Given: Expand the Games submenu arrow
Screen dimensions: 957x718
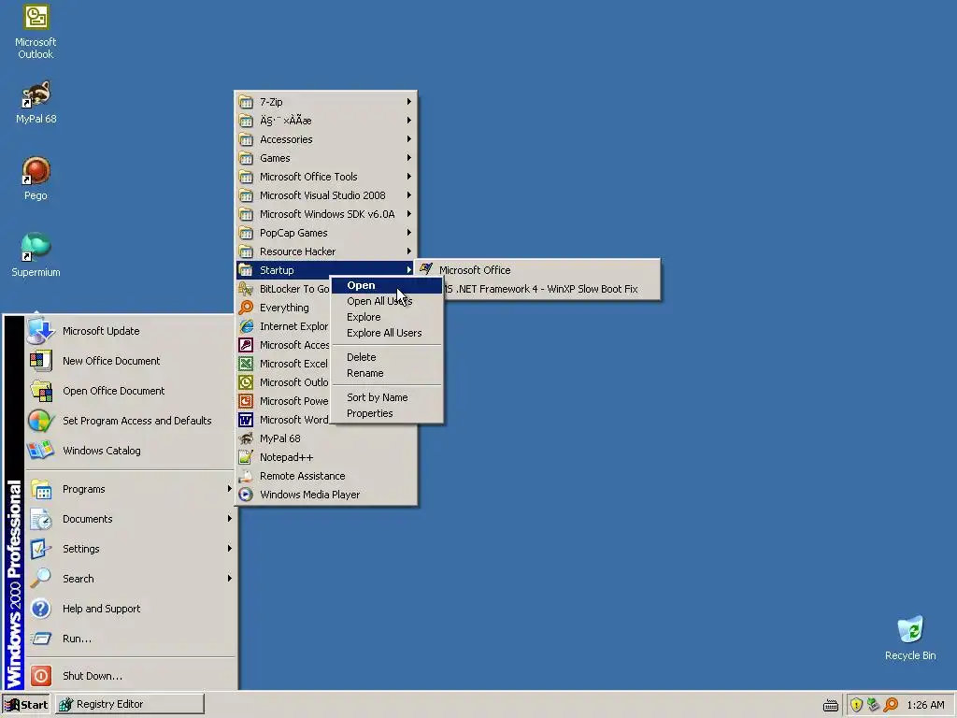Looking at the screenshot, I should [x=409, y=158].
